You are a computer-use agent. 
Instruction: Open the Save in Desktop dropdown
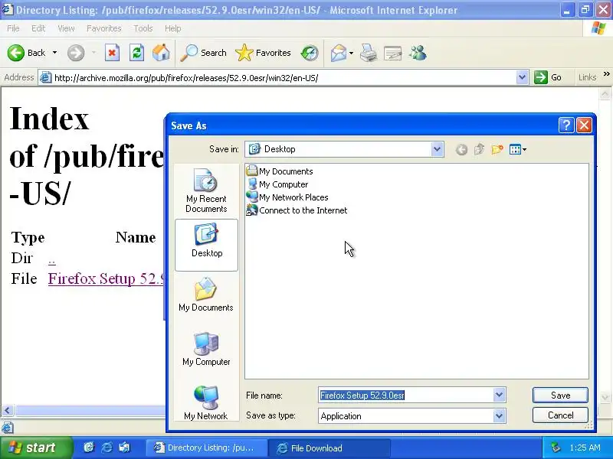point(437,149)
